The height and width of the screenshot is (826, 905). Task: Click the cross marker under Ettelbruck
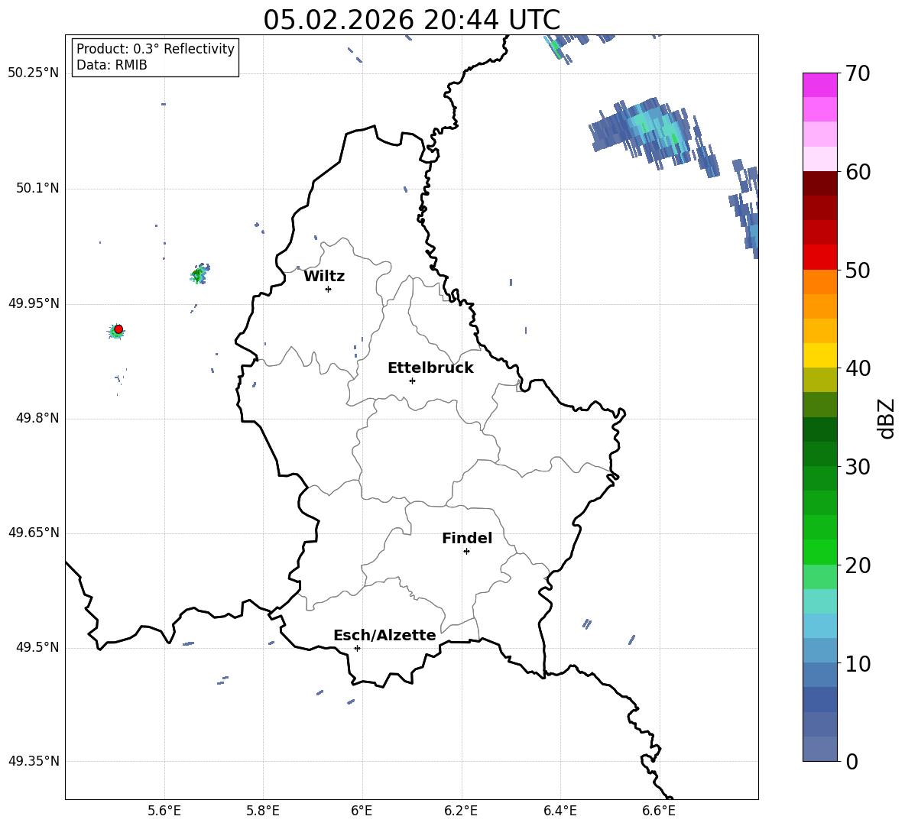coord(412,381)
